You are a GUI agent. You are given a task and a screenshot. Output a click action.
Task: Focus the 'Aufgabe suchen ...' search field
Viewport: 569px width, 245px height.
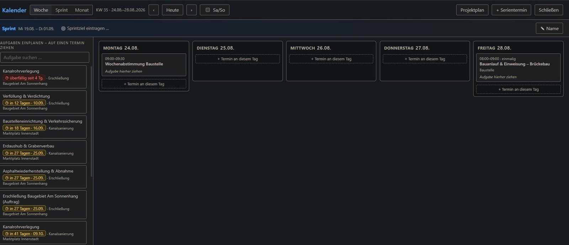pyautogui.click(x=45, y=57)
